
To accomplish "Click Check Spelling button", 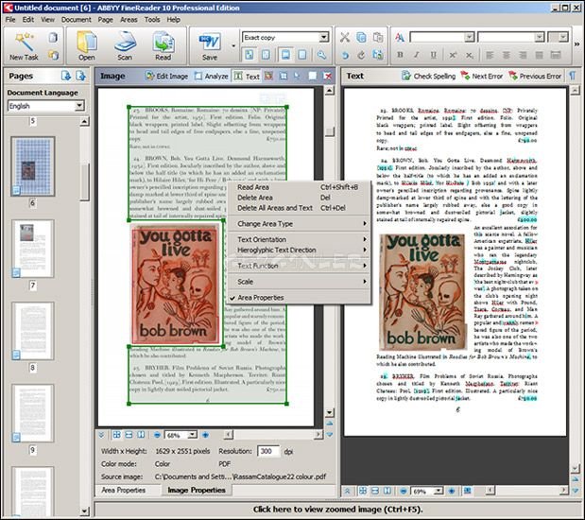I will click(x=429, y=77).
